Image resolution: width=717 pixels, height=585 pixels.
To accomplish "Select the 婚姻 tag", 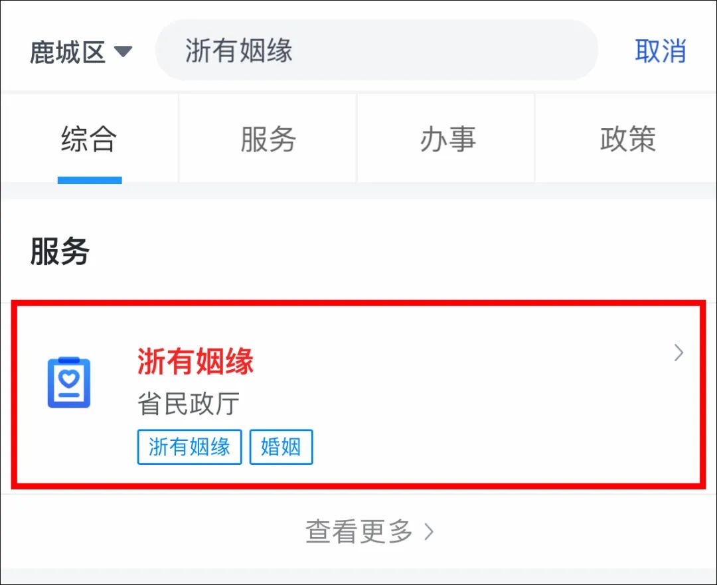I will click(x=281, y=447).
